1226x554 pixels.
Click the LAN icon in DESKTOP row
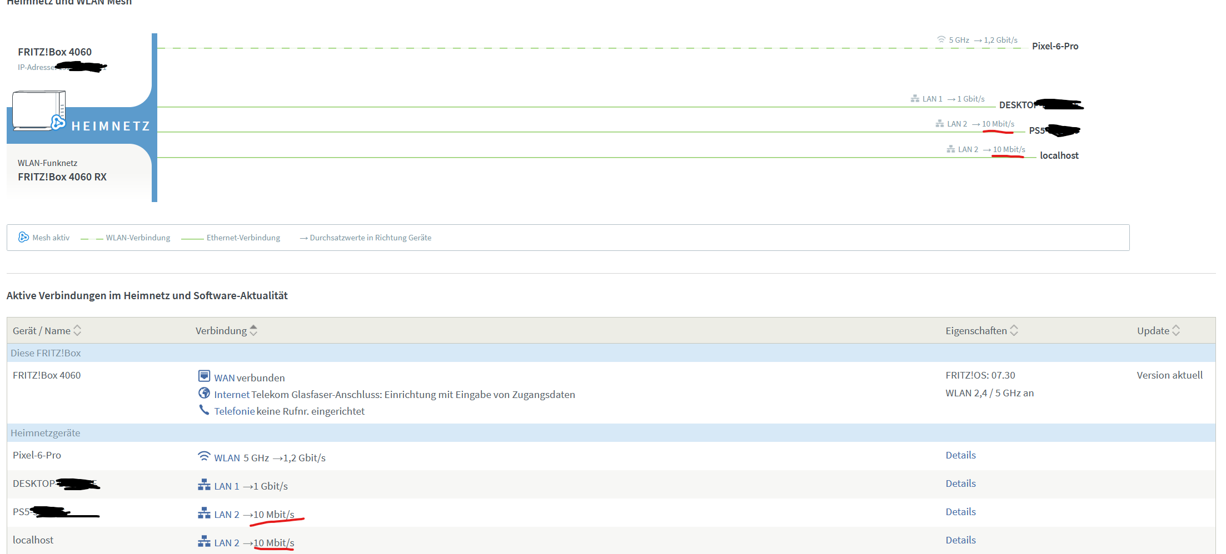click(x=204, y=485)
